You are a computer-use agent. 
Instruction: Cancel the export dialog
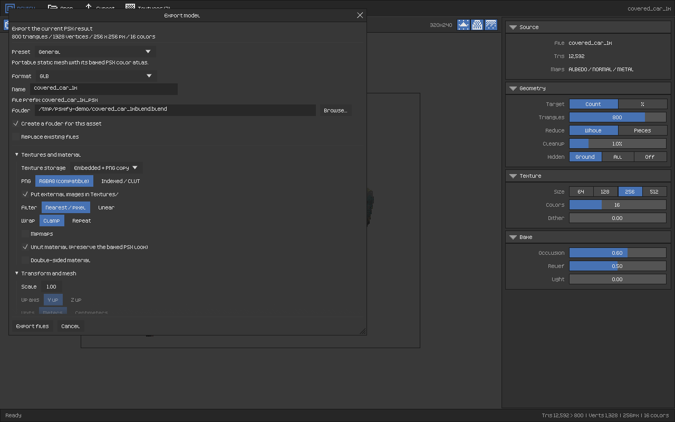[70, 326]
